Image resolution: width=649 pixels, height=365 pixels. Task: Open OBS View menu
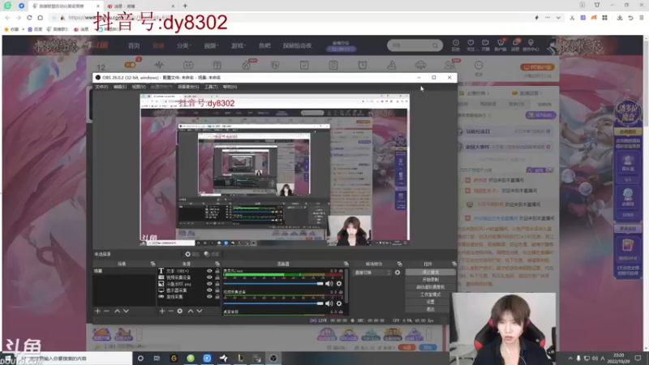[x=139, y=87]
